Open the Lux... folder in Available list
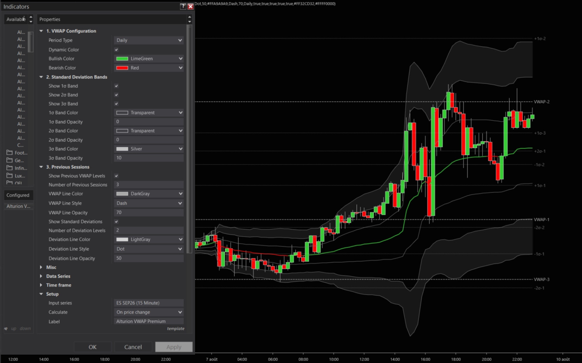 (x=16, y=176)
